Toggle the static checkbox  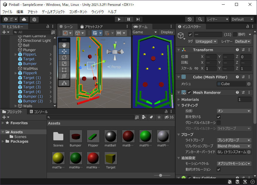pyautogui.click(x=235, y=34)
